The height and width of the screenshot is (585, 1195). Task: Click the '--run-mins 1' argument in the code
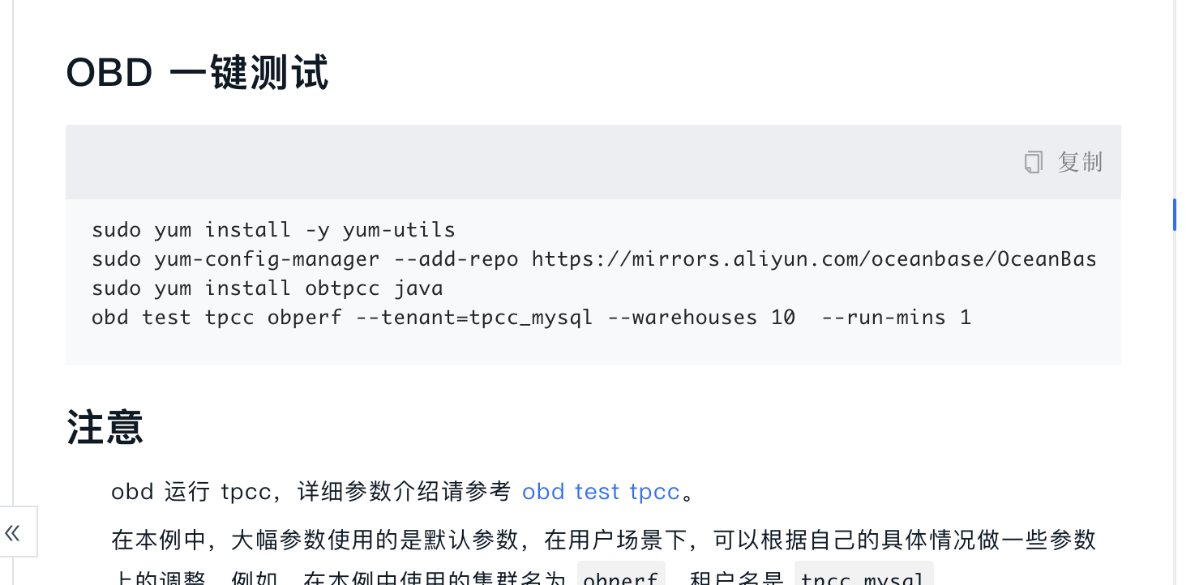(897, 318)
